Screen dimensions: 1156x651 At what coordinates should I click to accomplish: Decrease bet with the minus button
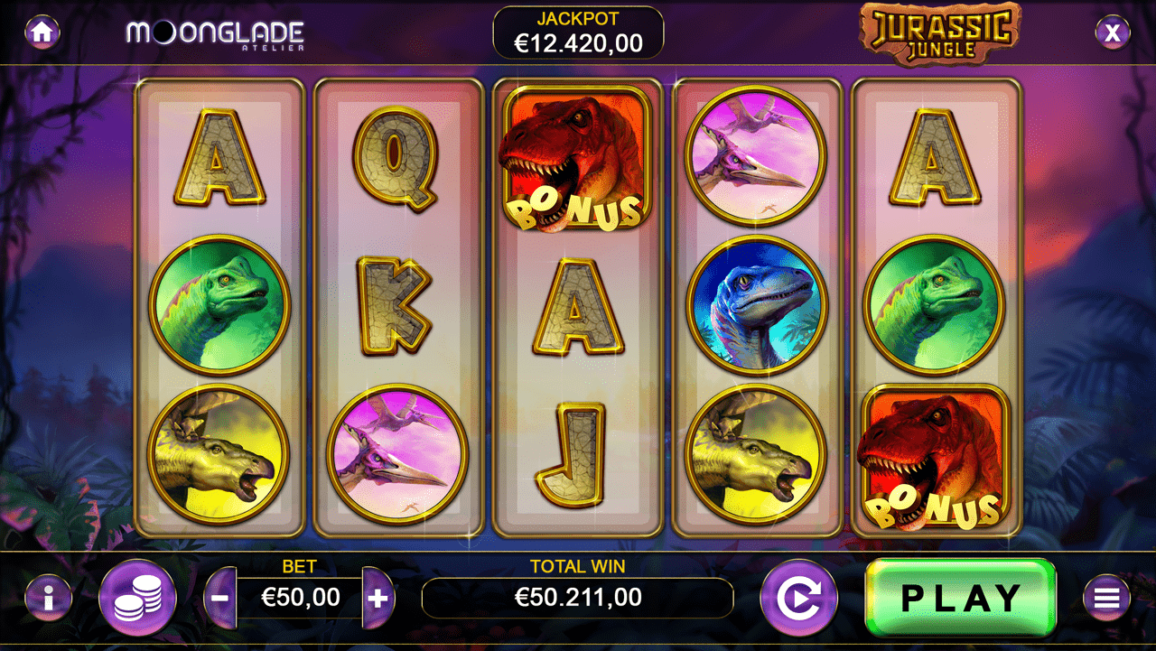[220, 597]
